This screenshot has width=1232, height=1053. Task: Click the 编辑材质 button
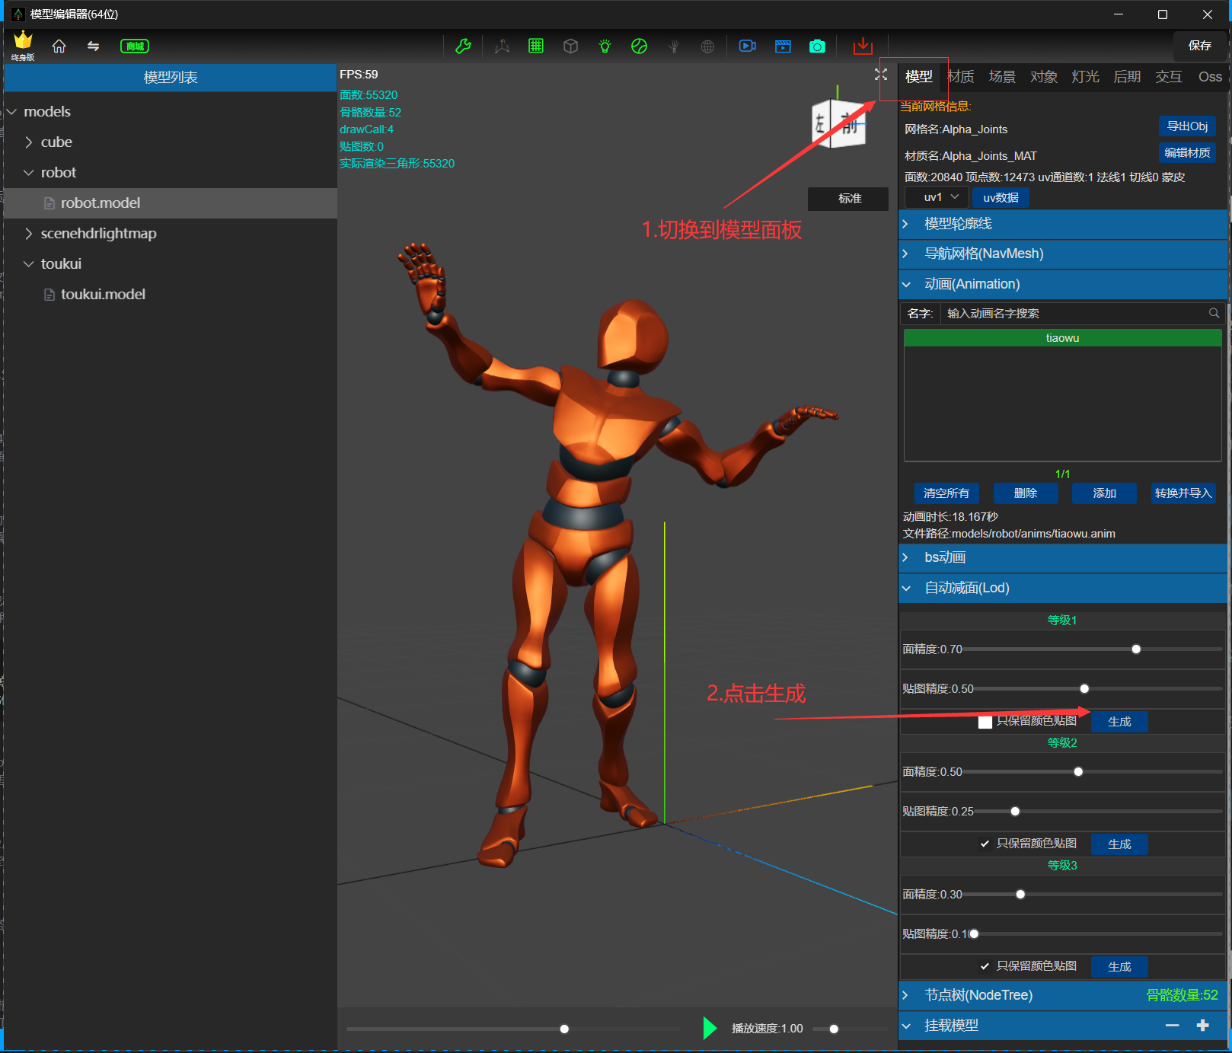(x=1187, y=153)
